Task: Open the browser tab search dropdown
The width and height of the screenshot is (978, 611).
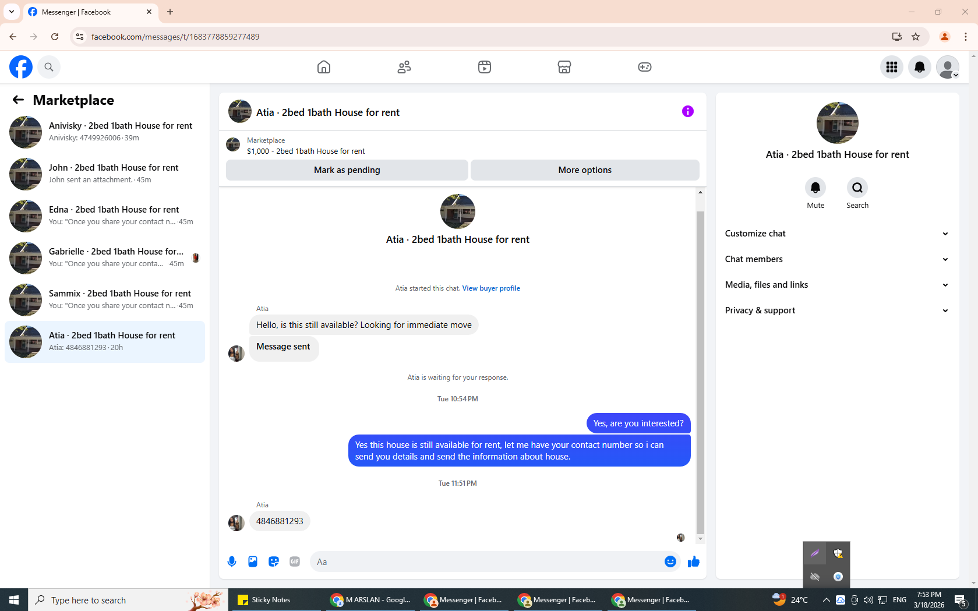Action: click(12, 12)
